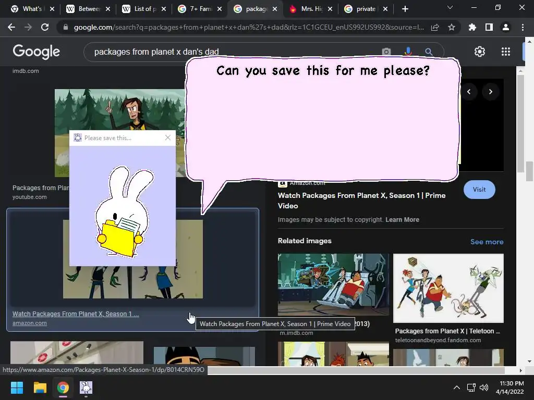Start voice search with the microphone icon
This screenshot has width=534, height=400.
click(408, 52)
